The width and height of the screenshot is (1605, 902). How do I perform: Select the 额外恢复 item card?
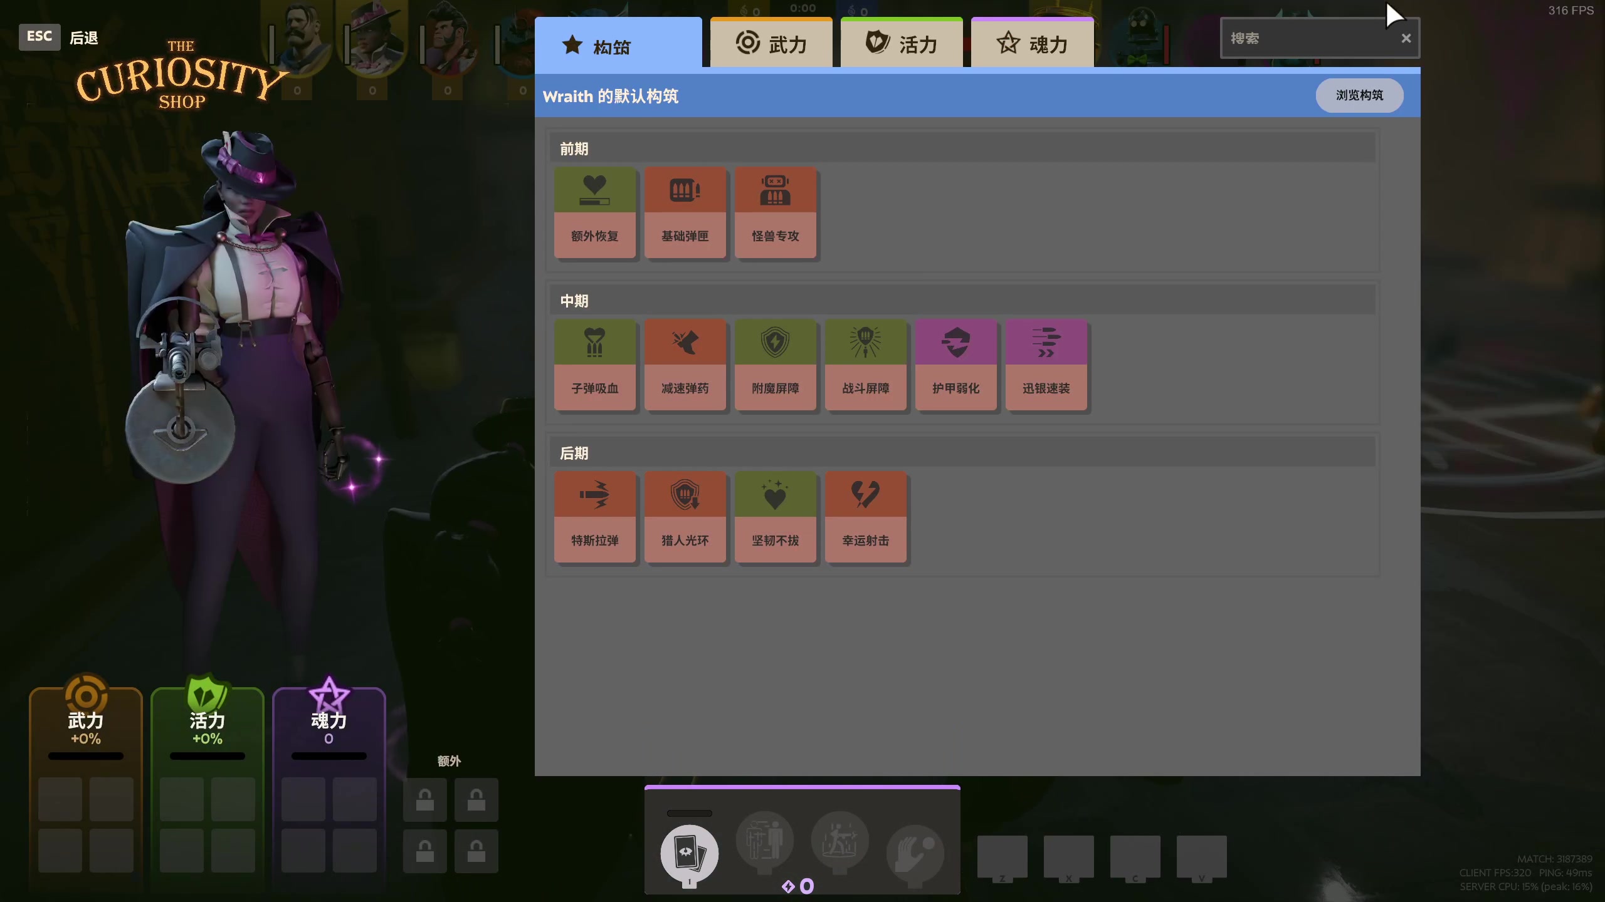tap(594, 212)
